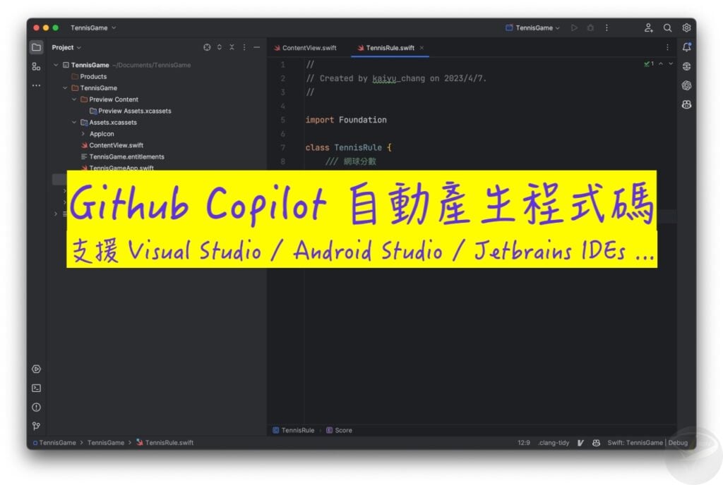
Task: Open the Terminal tool window icon
Action: pyautogui.click(x=36, y=388)
